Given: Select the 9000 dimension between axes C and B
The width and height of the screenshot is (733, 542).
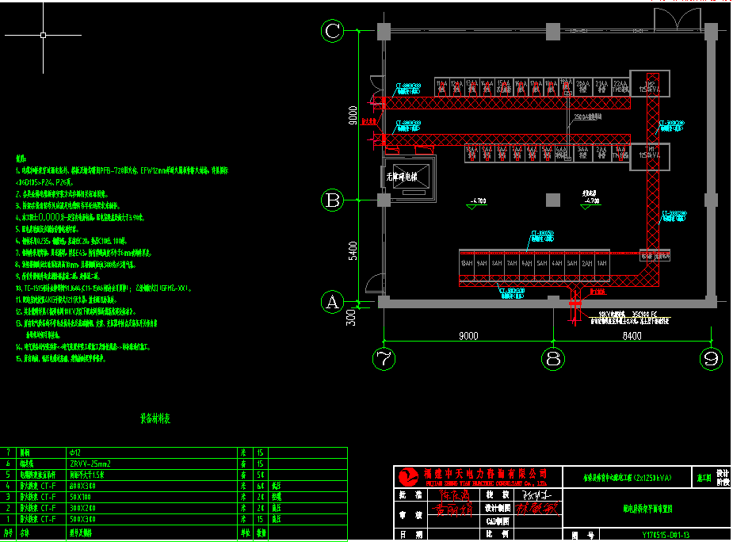Looking at the screenshot, I should tap(353, 115).
